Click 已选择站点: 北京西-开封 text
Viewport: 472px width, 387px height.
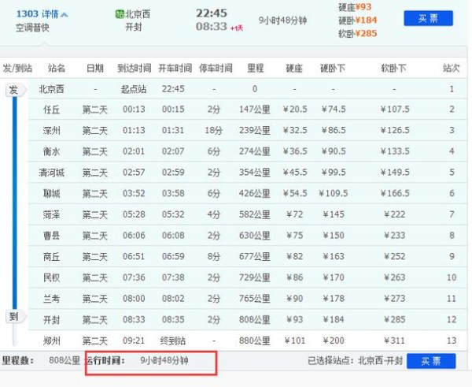click(355, 361)
